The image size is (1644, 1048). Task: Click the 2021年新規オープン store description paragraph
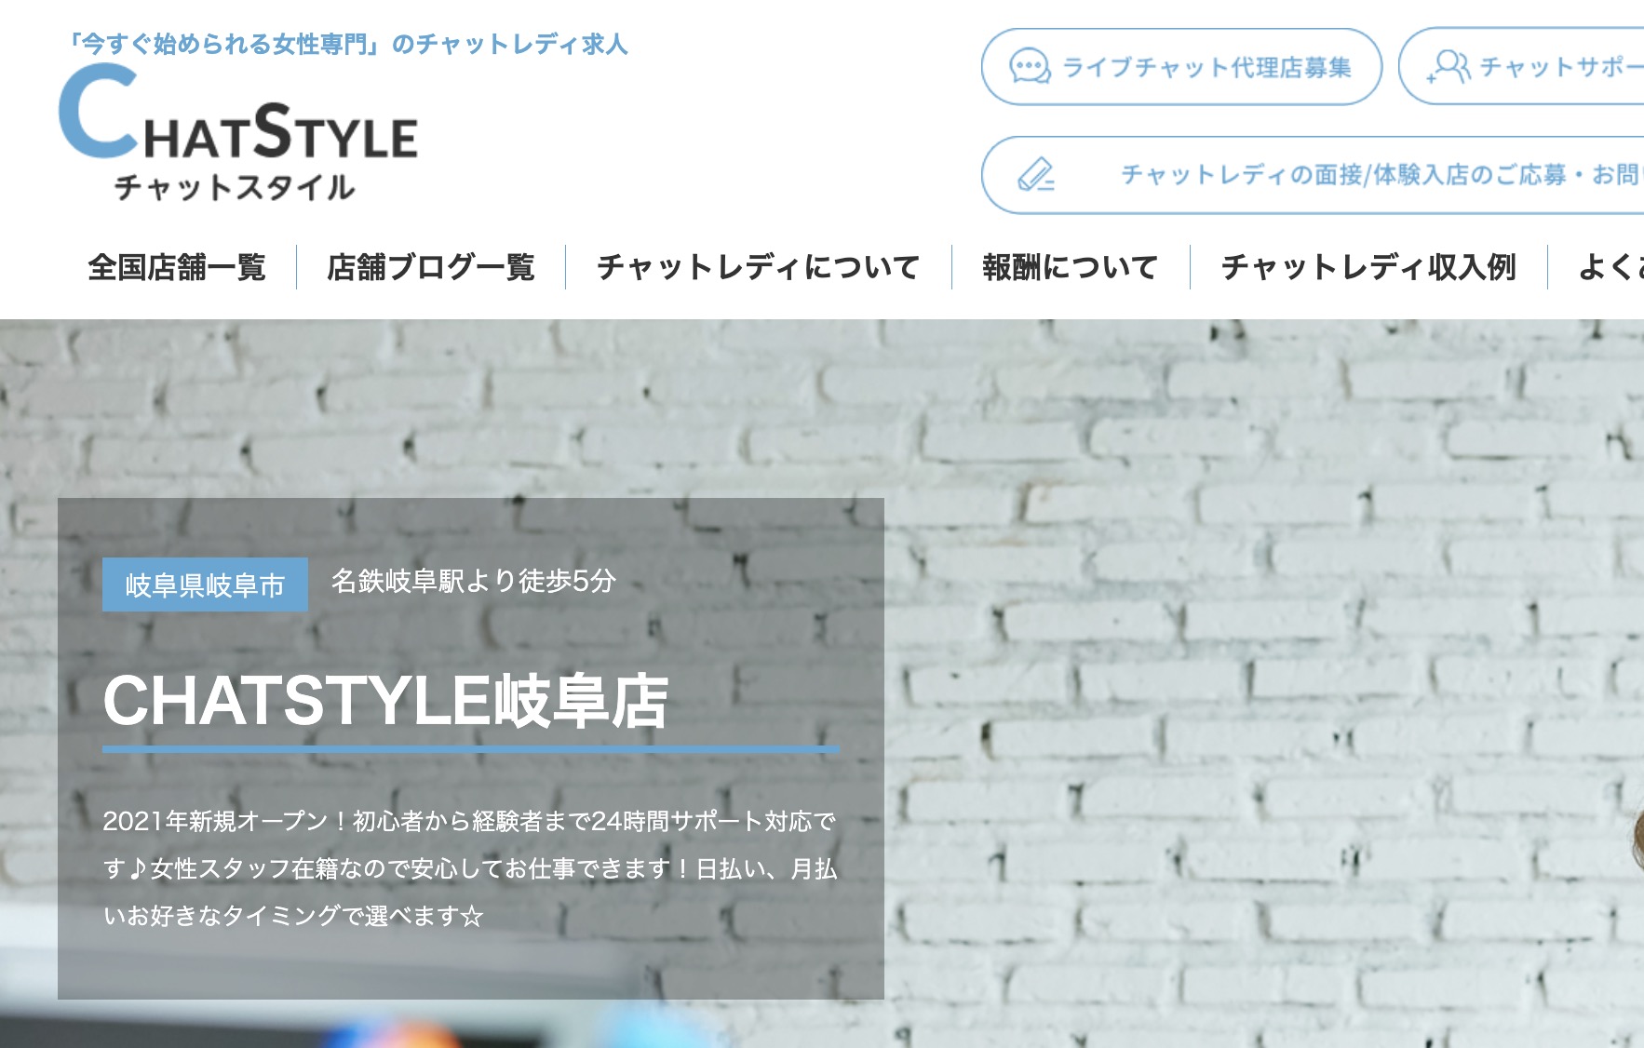coord(471,868)
